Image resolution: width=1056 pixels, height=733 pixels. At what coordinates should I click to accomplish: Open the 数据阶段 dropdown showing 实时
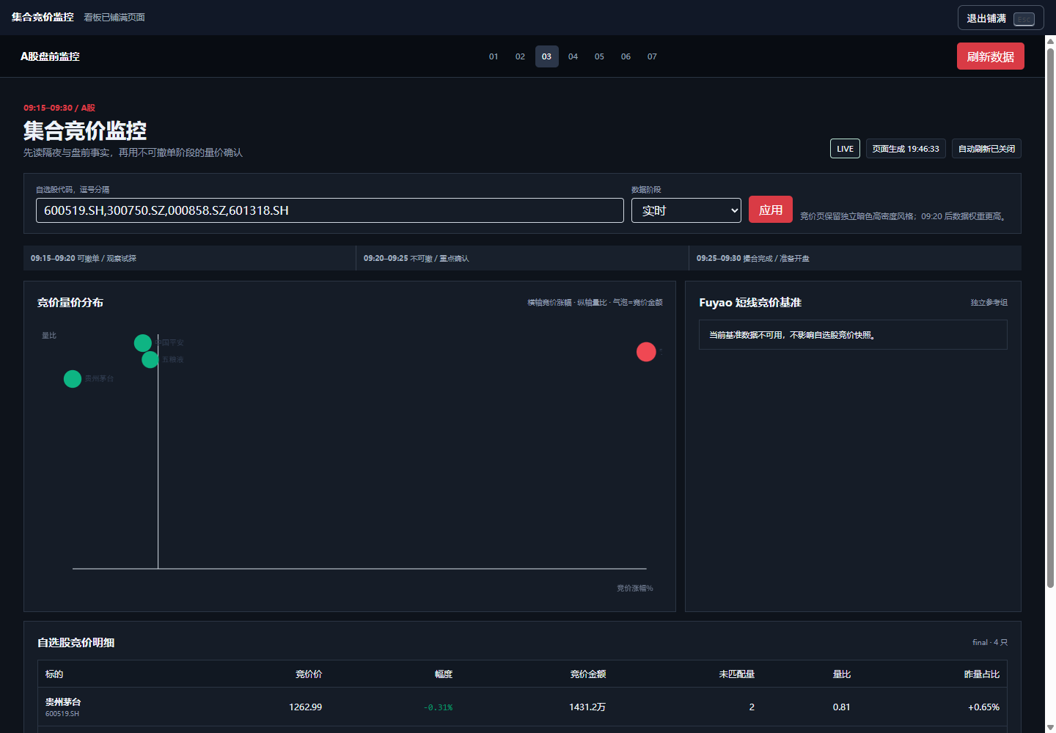[x=686, y=210]
